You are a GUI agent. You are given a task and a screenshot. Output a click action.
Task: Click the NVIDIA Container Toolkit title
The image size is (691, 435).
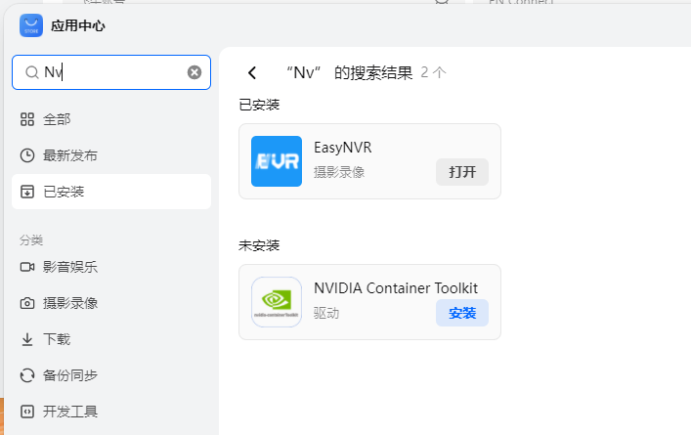pos(396,288)
